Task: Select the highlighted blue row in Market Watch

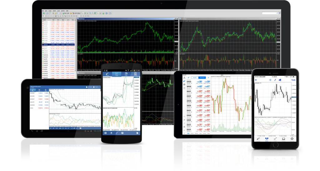Action: click(x=58, y=44)
